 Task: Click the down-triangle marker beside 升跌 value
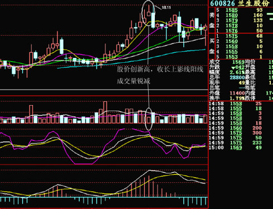tap(233, 68)
